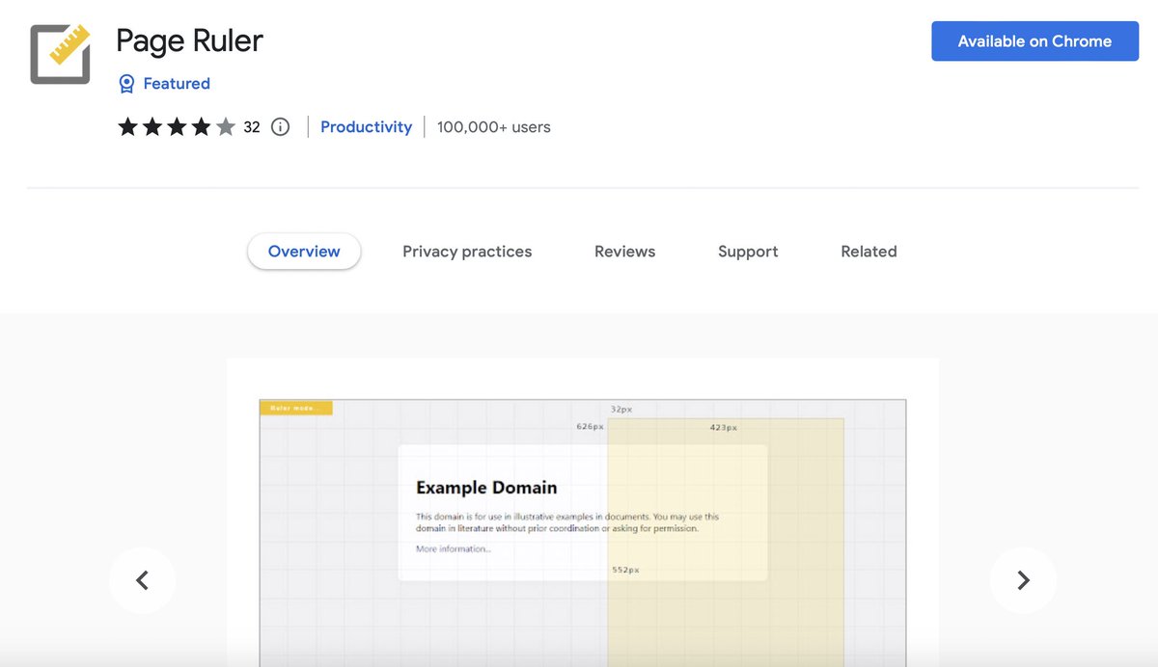Click the extension screenshot preview

click(x=582, y=530)
